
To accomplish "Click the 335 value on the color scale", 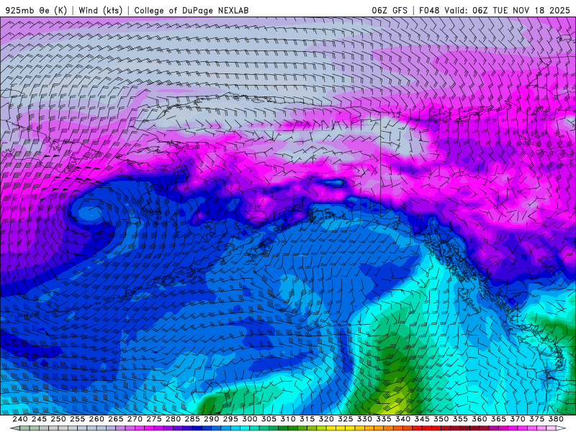I will click(384, 419).
